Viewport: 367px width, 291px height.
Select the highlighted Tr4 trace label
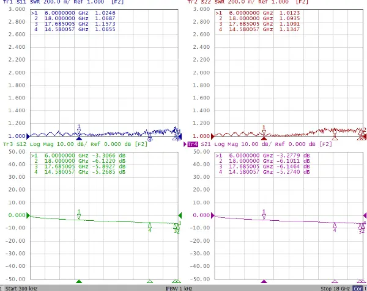tap(193, 144)
